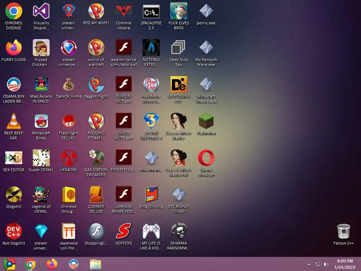Open the GAS STATION TWEAKERS icon
This screenshot has width=361, height=271.
[x=97, y=158]
